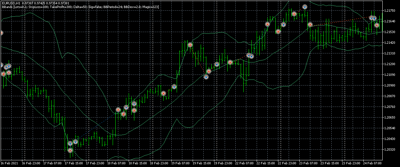Select the blue buy arrow where the blue dotted line starts

coord(75,142)
